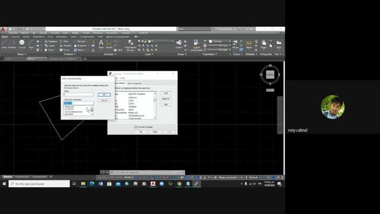Select the Línea draw tool
This screenshot has width=380, height=214.
(4, 45)
